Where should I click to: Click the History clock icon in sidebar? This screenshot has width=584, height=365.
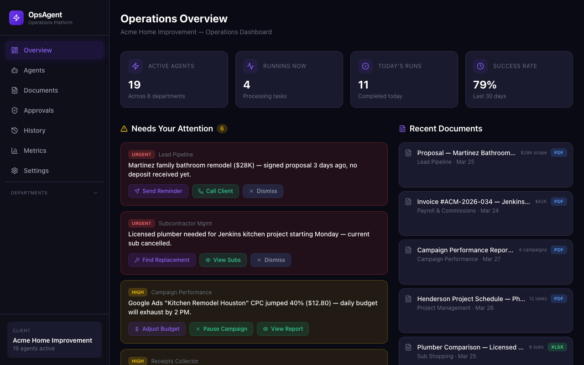[14, 130]
